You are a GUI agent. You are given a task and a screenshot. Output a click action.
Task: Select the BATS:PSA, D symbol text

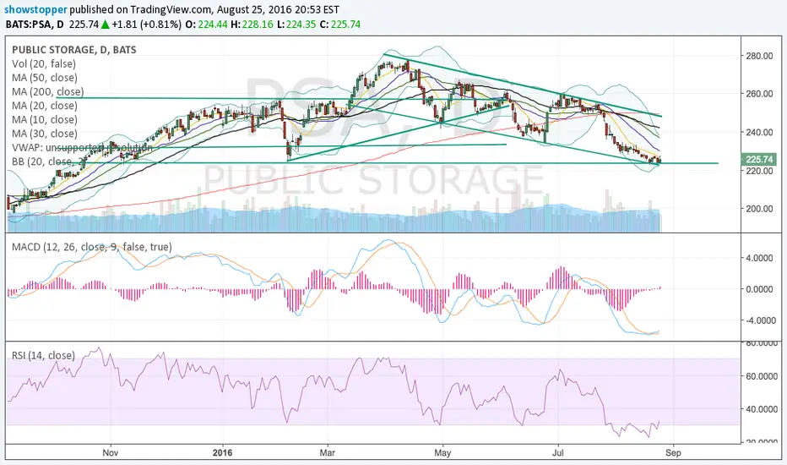(x=35, y=25)
